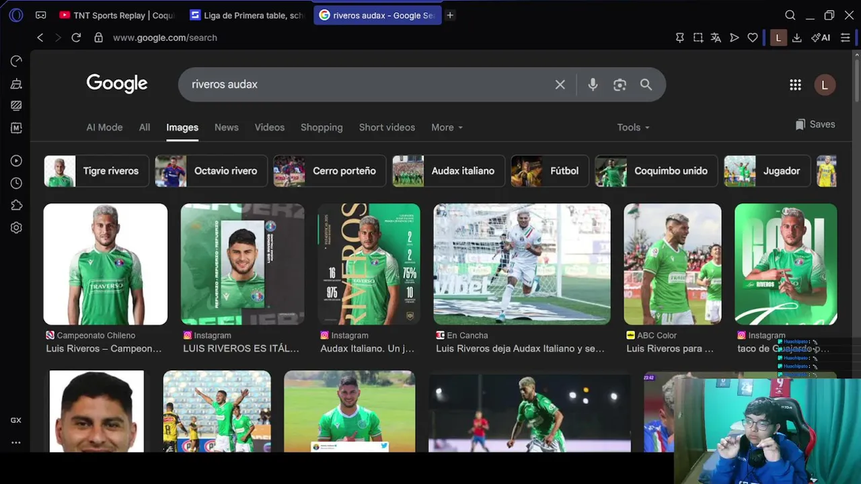
Task: Open GX Control in sidebar
Action: coord(16,61)
